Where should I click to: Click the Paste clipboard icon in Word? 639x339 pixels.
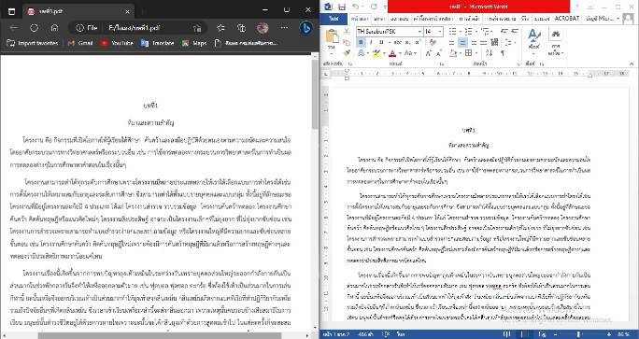(x=333, y=36)
